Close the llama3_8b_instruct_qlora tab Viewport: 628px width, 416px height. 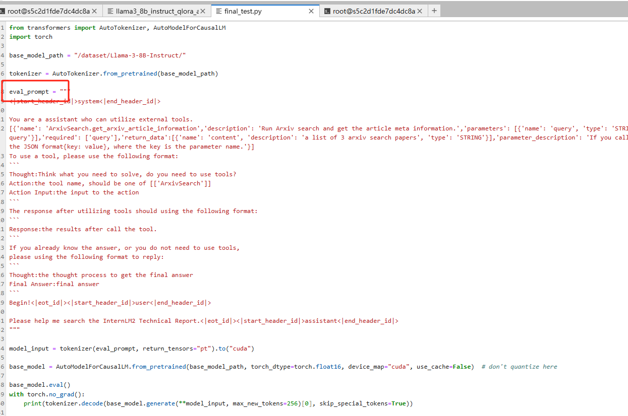pos(203,11)
